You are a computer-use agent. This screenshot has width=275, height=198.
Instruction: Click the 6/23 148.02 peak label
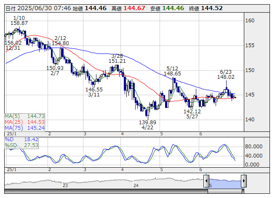pos(226,74)
